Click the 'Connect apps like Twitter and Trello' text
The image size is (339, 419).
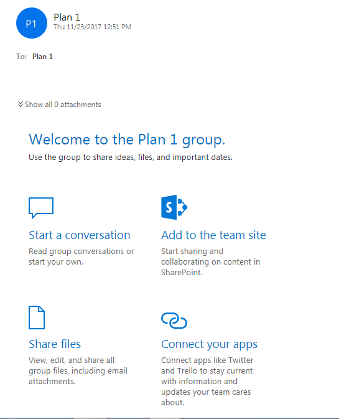pyautogui.click(x=207, y=381)
